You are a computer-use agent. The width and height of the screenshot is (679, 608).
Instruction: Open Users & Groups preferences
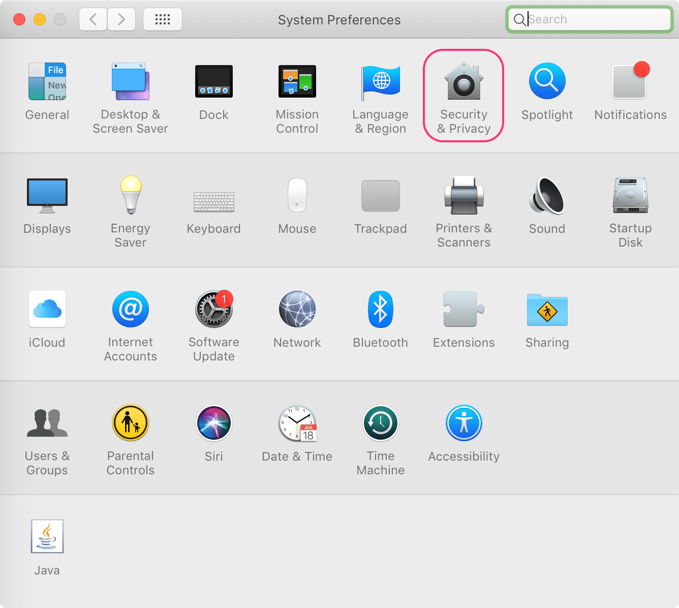[x=47, y=423]
